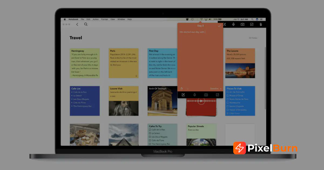Viewport: 324px width, 170px height.
Task: Open search with the magnifier icon
Action: pos(86,24)
